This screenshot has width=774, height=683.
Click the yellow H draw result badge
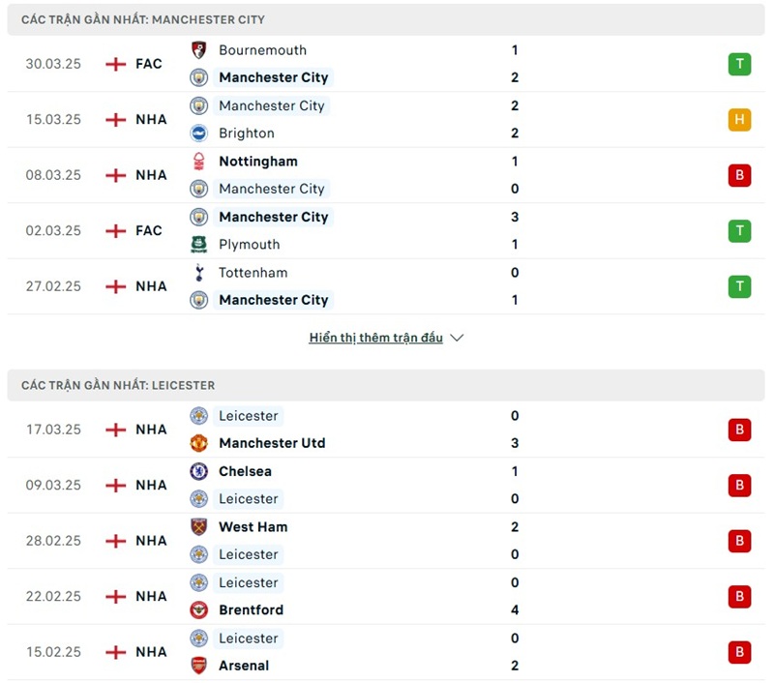click(x=739, y=120)
